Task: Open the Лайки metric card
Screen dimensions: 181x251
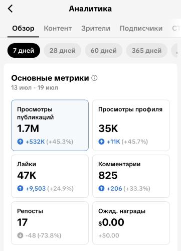Action: (x=50, y=176)
